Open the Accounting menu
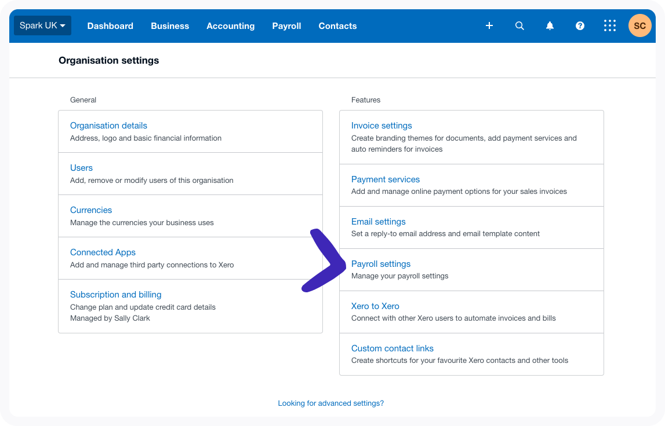665x426 pixels. [x=231, y=26]
